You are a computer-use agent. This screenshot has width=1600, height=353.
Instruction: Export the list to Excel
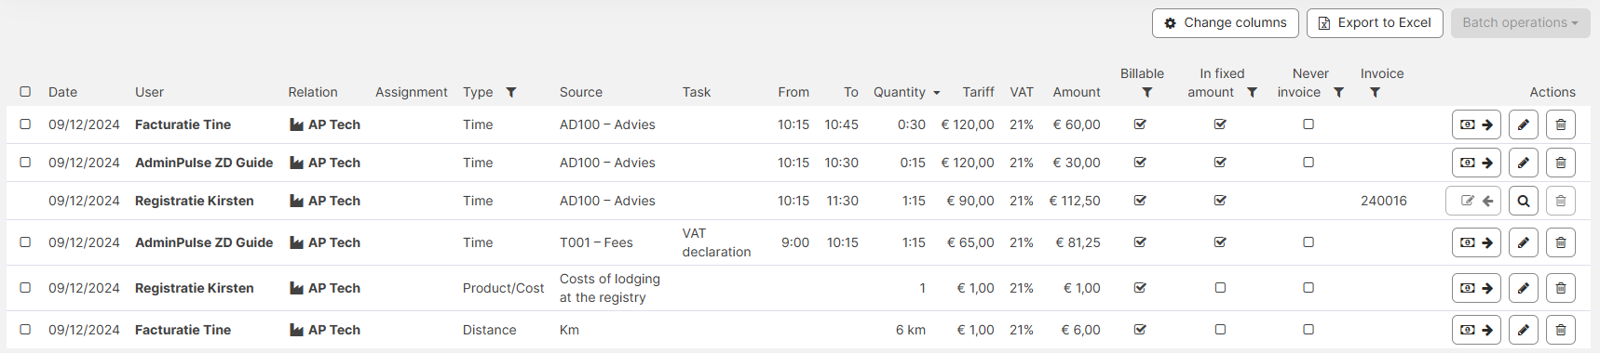pos(1375,23)
